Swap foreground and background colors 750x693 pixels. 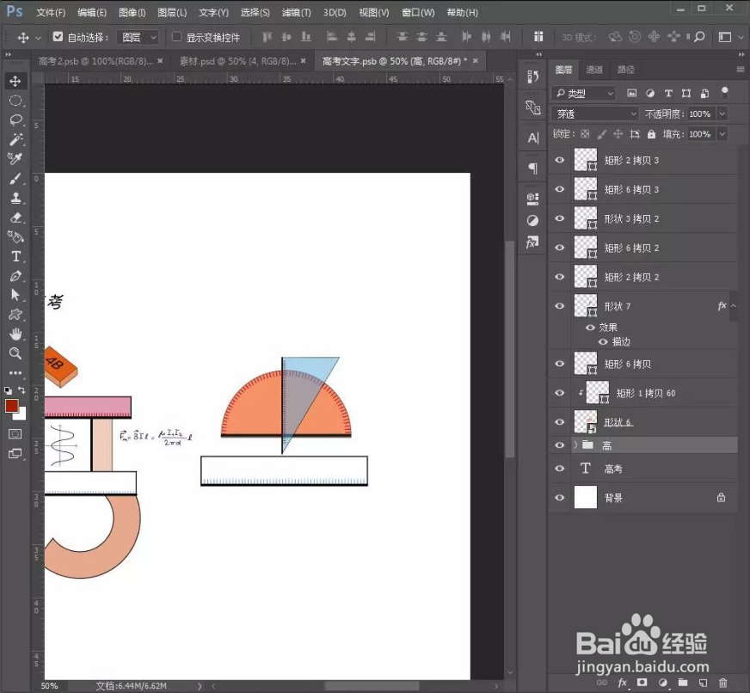(22, 390)
